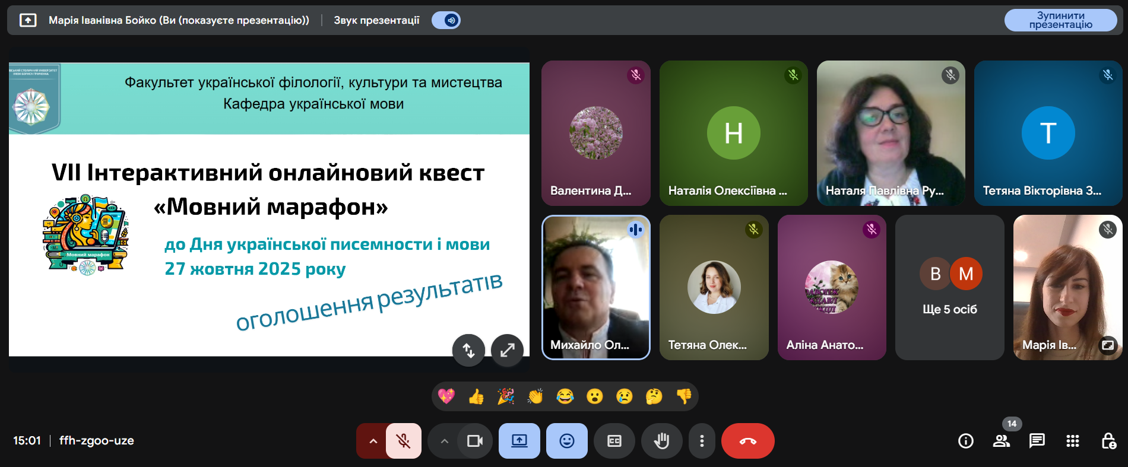Image resolution: width=1128 pixels, height=467 pixels.
Task: Open the more options three-dot menu
Action: [702, 441]
